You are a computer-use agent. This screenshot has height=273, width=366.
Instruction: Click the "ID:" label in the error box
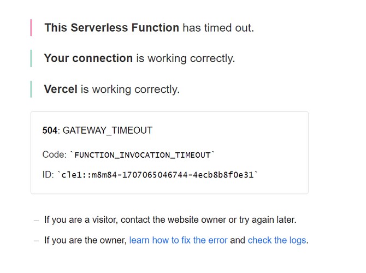48,175
